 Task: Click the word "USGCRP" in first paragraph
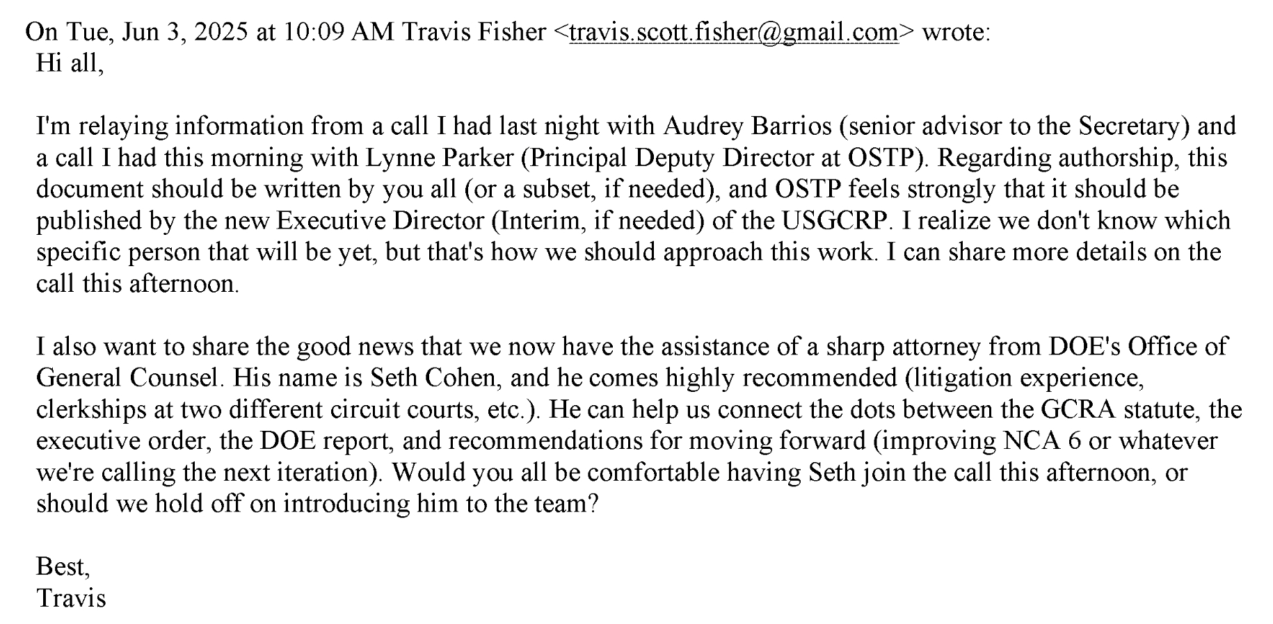click(835, 221)
